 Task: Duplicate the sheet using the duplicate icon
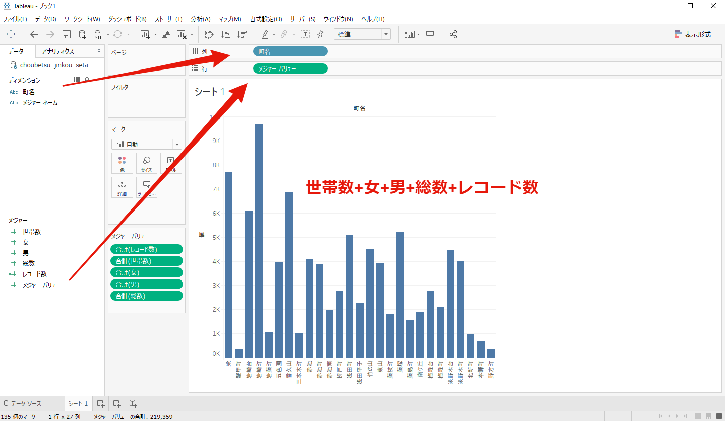coord(166,34)
